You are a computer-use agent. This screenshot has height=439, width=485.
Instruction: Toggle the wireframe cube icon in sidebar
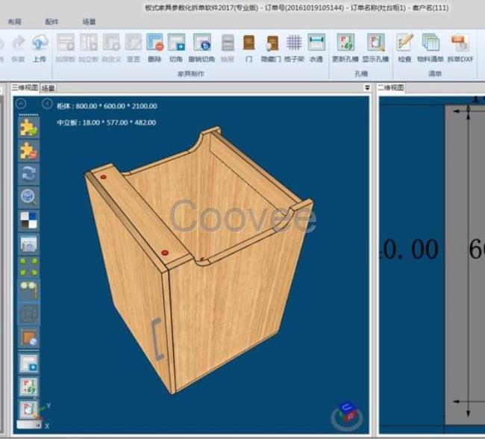point(29,314)
